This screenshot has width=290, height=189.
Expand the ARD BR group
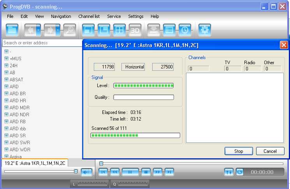point(6,93)
